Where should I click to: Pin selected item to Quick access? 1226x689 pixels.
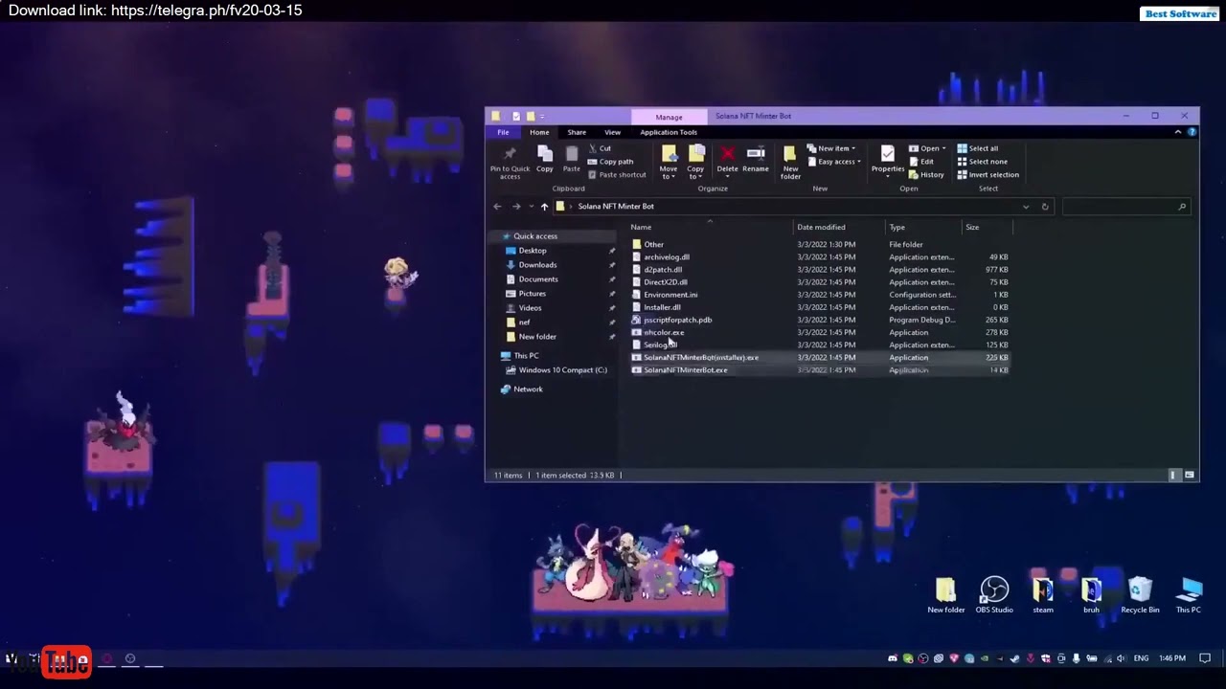coord(510,161)
